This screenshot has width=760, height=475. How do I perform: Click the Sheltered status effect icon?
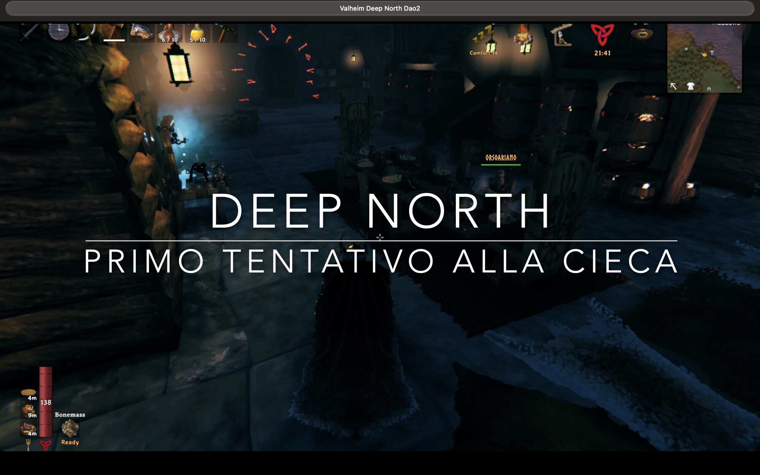point(561,35)
